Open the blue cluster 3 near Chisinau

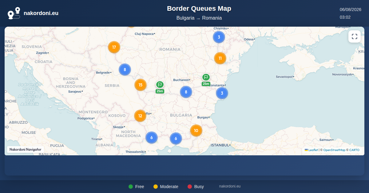(x=219, y=37)
